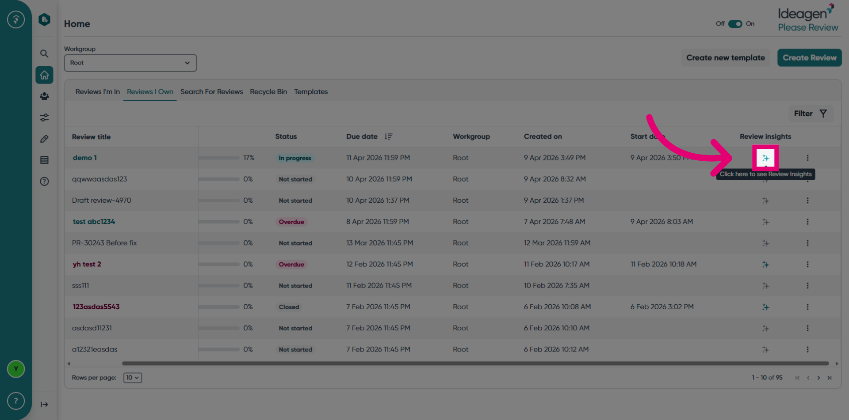Viewport: 849px width, 420px height.
Task: Open Rows per page dropdown
Action: point(133,378)
